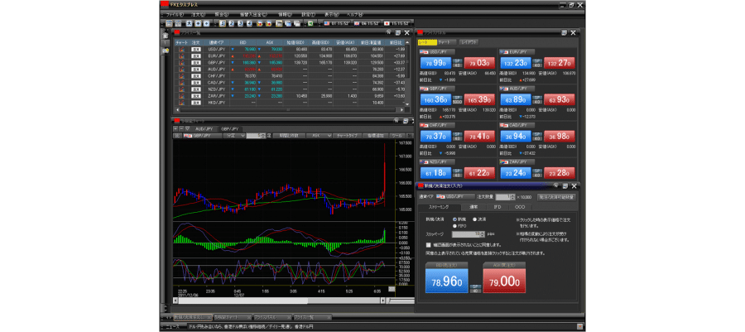Click the price list vertical scrollbar

click(407, 73)
